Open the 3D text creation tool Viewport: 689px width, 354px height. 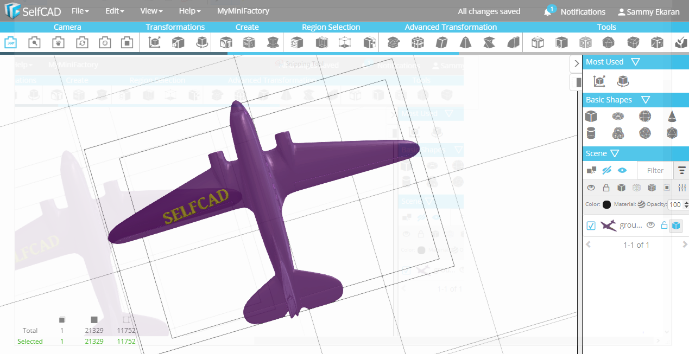[x=225, y=42]
